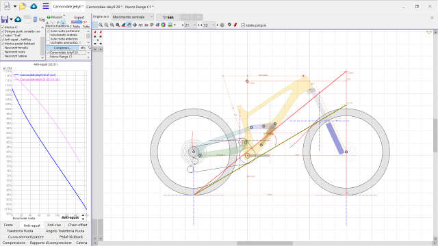
Task: Click the first zoom magnifier icon
Action: (x=101, y=25)
